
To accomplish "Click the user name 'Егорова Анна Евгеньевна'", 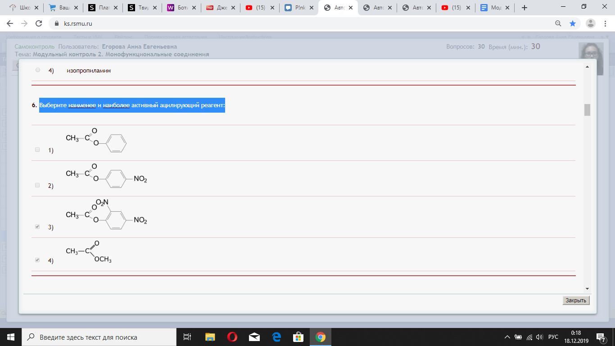I will 140,47.
